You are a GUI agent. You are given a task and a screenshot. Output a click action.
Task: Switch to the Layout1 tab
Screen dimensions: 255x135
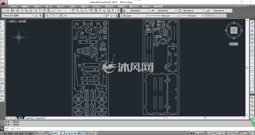(x=30, y=118)
